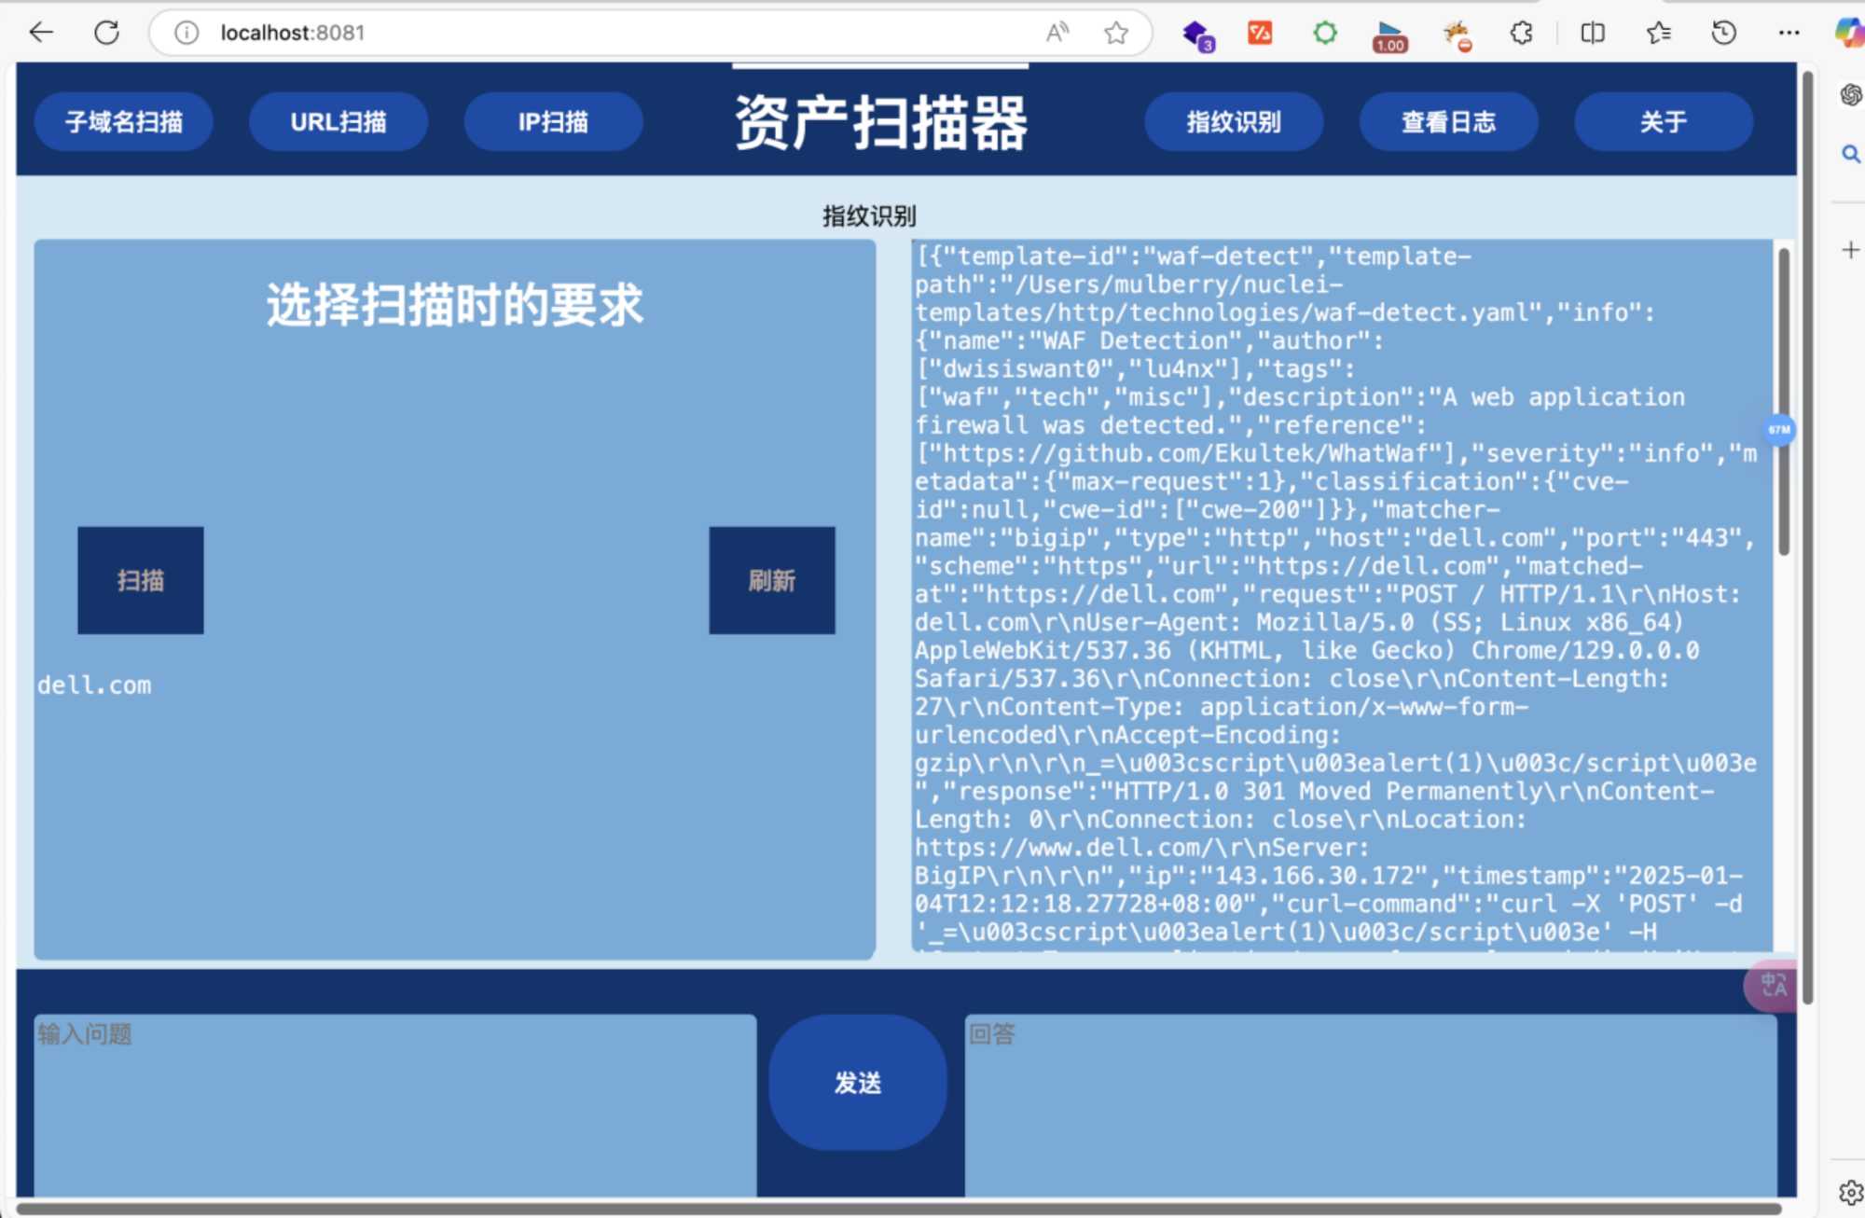The width and height of the screenshot is (1865, 1218).
Task: Switch to 子域名扫描 tab
Action: pyautogui.click(x=124, y=122)
